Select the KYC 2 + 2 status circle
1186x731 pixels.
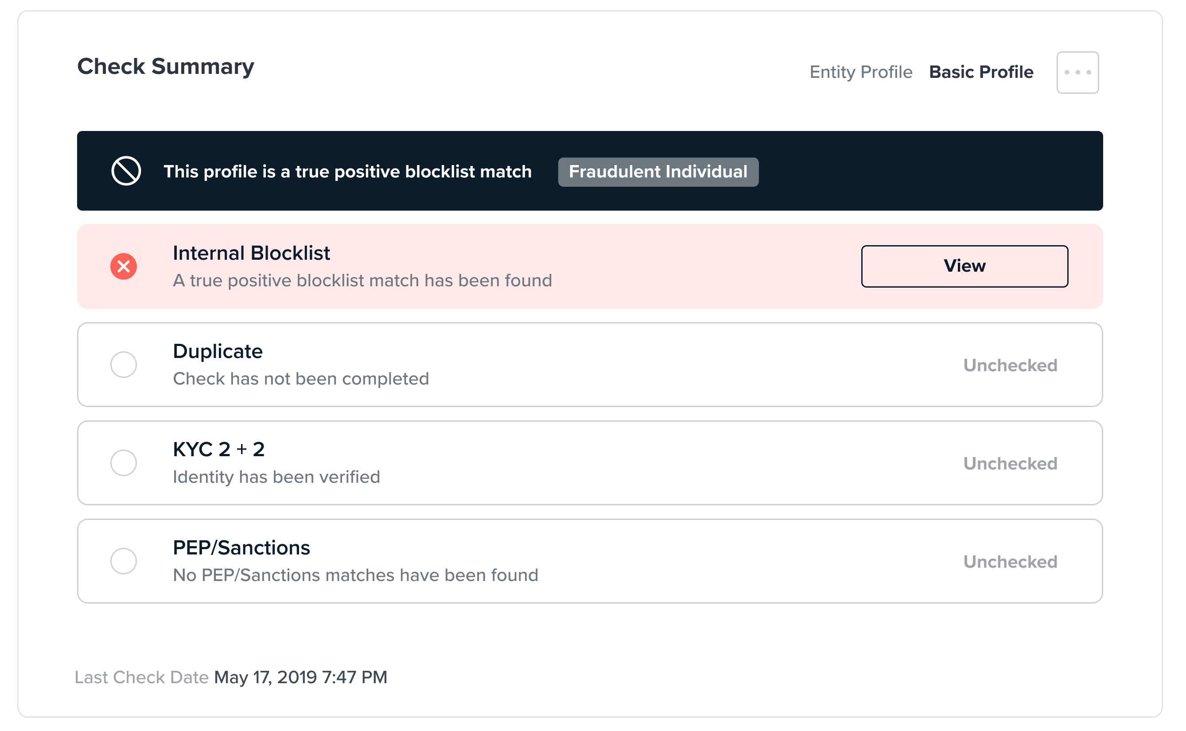[x=124, y=463]
